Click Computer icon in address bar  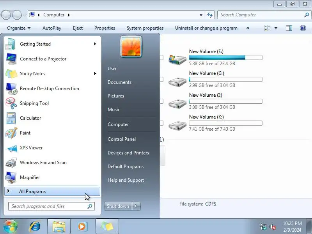[x=32, y=15]
